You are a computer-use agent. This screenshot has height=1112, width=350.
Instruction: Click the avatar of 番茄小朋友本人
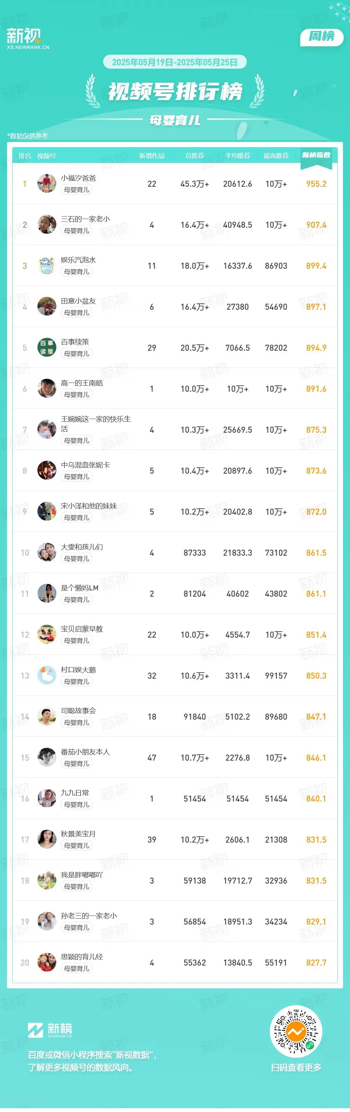click(47, 757)
